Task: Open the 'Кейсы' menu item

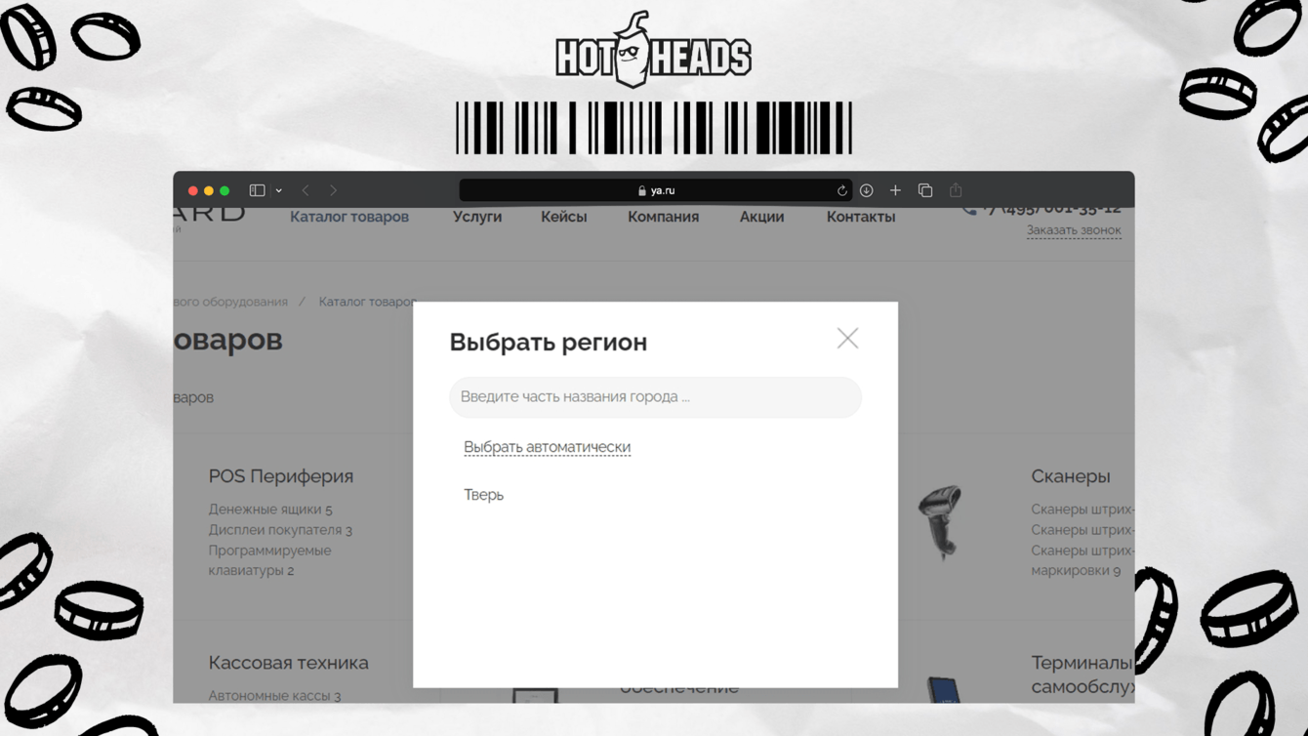Action: pyautogui.click(x=564, y=217)
